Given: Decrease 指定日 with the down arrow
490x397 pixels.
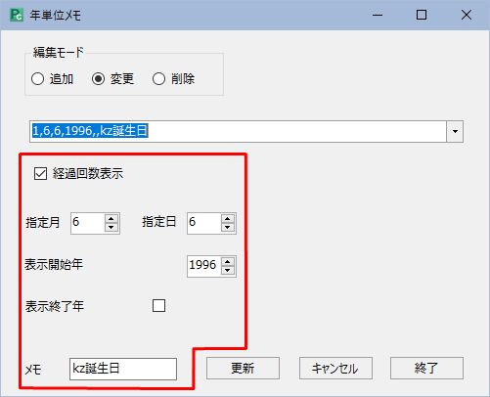Looking at the screenshot, I should tap(228, 227).
